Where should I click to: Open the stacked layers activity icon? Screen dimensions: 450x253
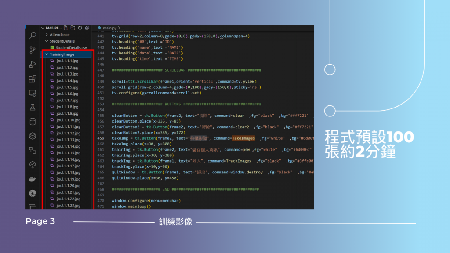(33, 136)
